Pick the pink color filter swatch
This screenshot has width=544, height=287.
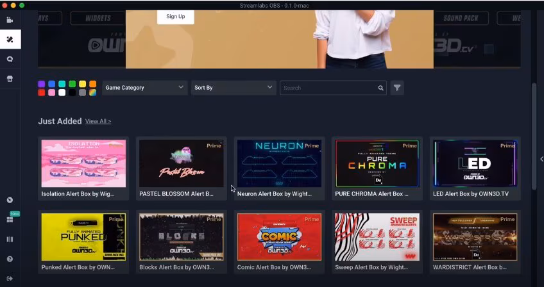(x=52, y=92)
